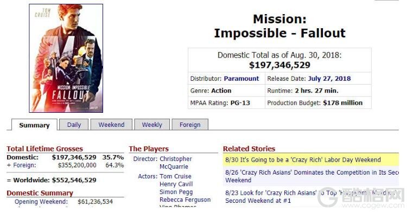Image resolution: width=407 pixels, height=212 pixels.
Task: Visit Henry Cavill's actor link
Action: (176, 184)
